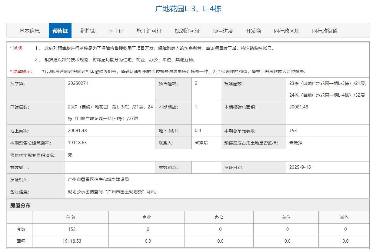Open the 规划许可证 tab
Image resolution: width=376 pixels, height=249 pixels.
coord(187,31)
